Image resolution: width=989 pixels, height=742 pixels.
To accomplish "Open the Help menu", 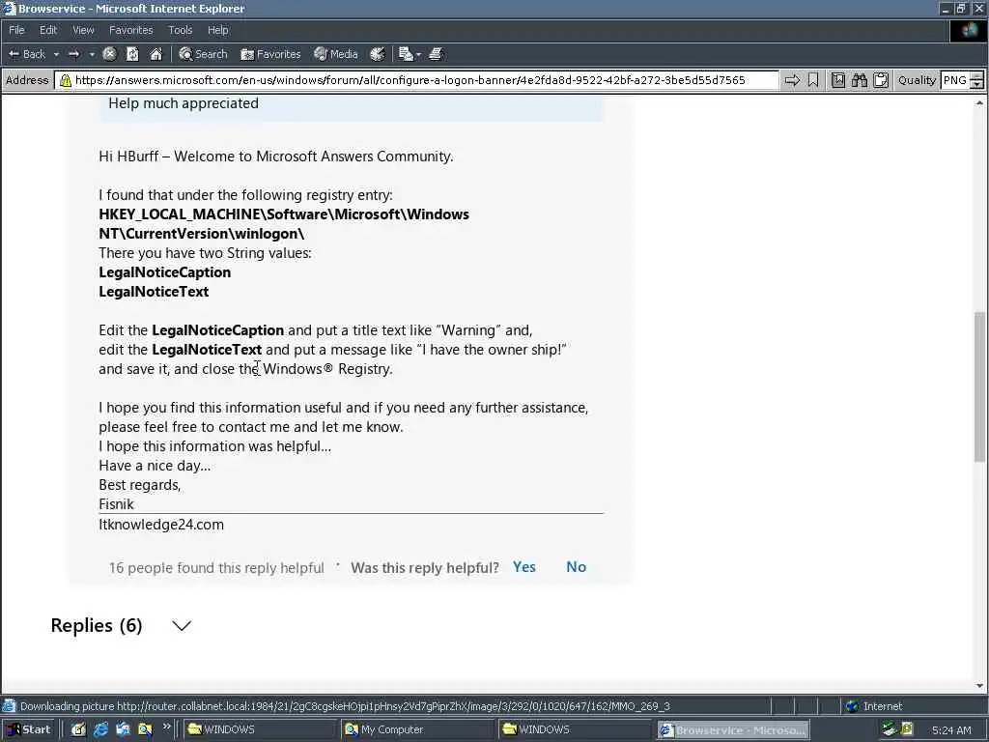I will [217, 30].
